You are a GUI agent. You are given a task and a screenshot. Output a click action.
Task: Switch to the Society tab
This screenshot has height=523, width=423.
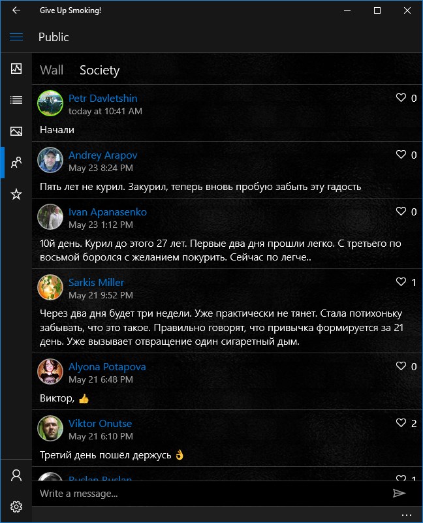99,70
